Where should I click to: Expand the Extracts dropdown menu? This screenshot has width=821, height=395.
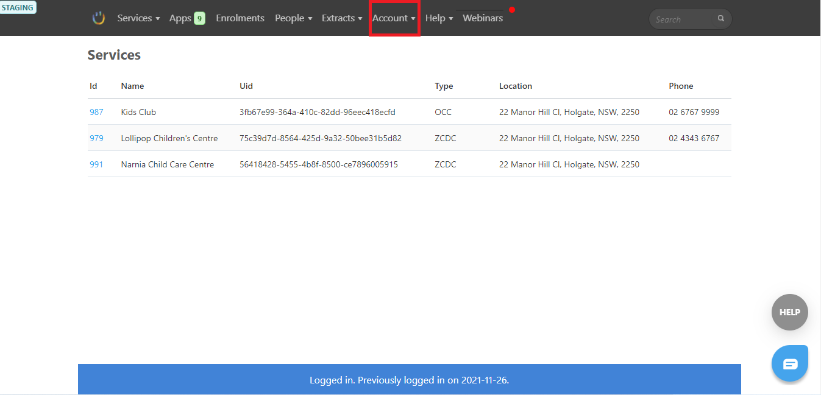point(342,18)
